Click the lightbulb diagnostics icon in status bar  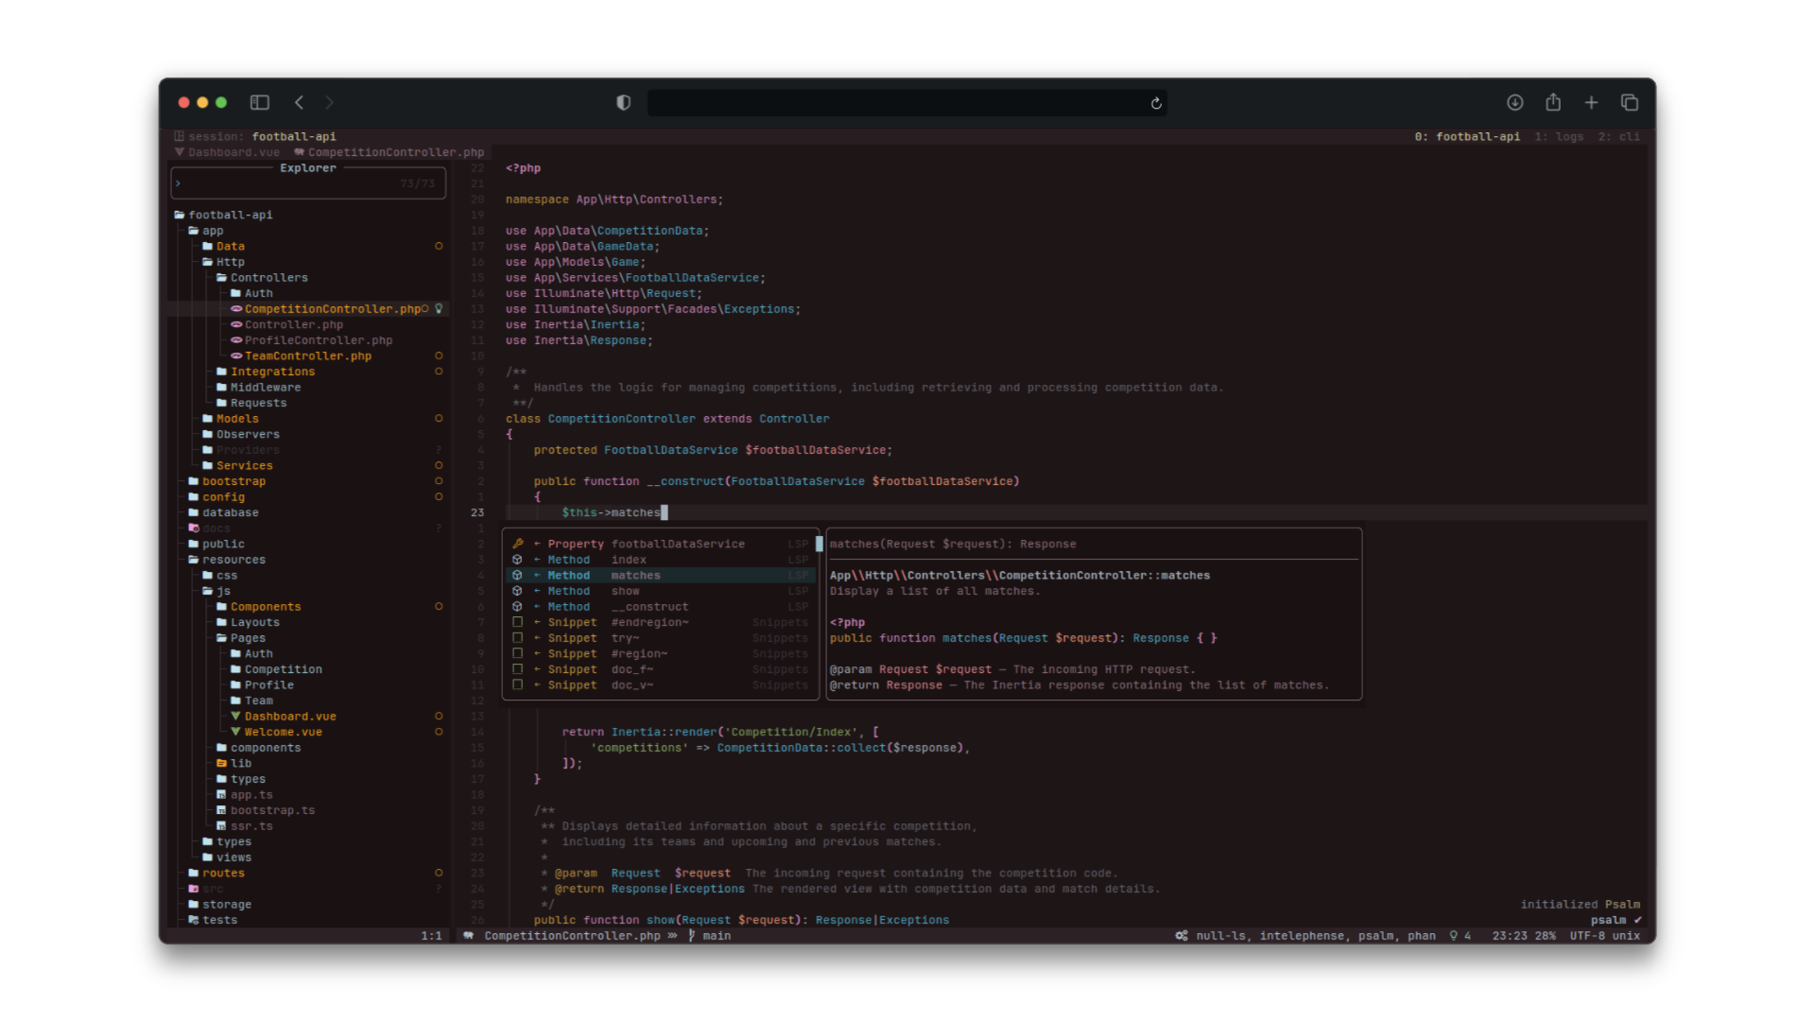click(1454, 936)
